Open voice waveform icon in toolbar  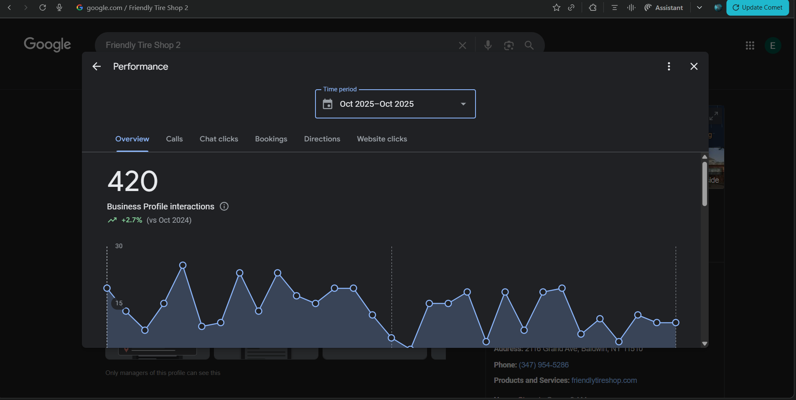pos(631,8)
